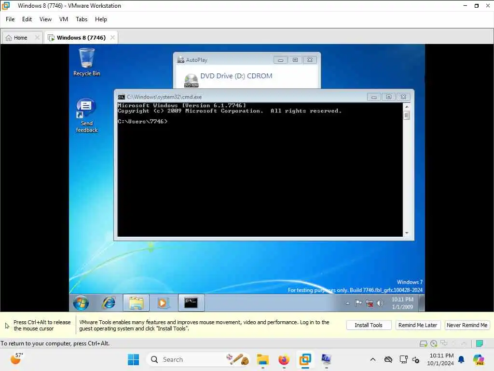Image resolution: width=494 pixels, height=371 pixels.
Task: Click the Show desktop strip in guest taskbar
Action: coord(422,303)
